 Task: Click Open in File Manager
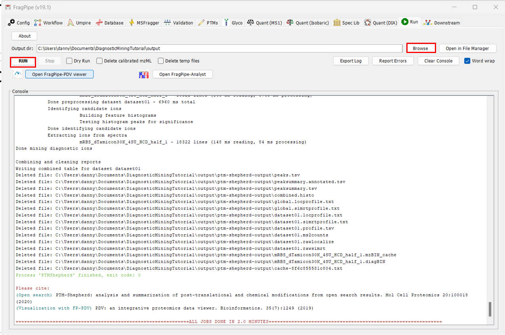[x=467, y=48]
